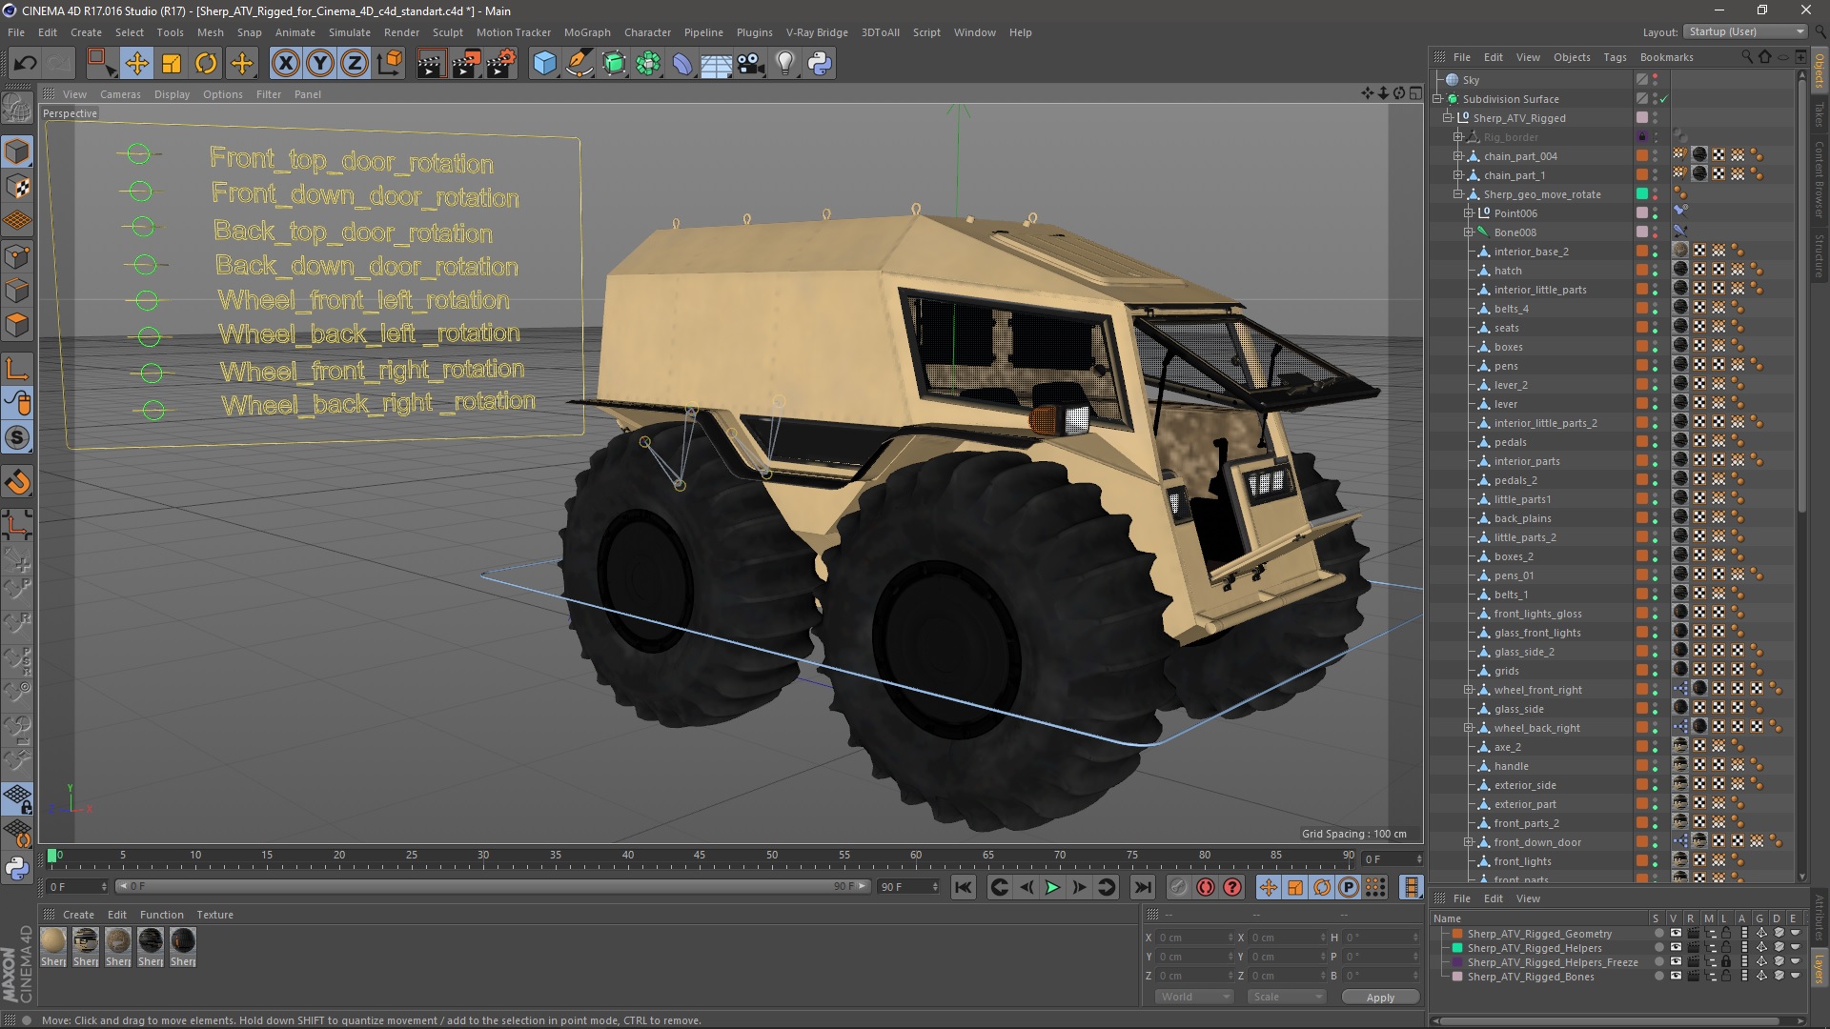Select the seats object in tree

[1507, 328]
